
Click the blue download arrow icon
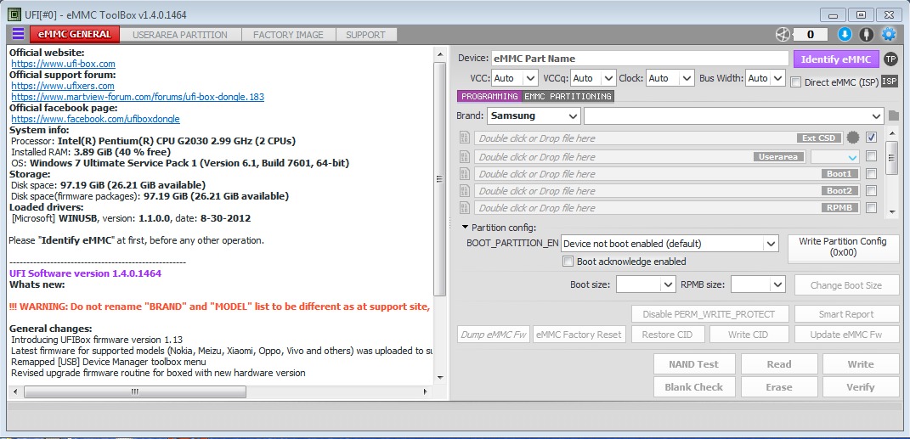pyautogui.click(x=845, y=34)
